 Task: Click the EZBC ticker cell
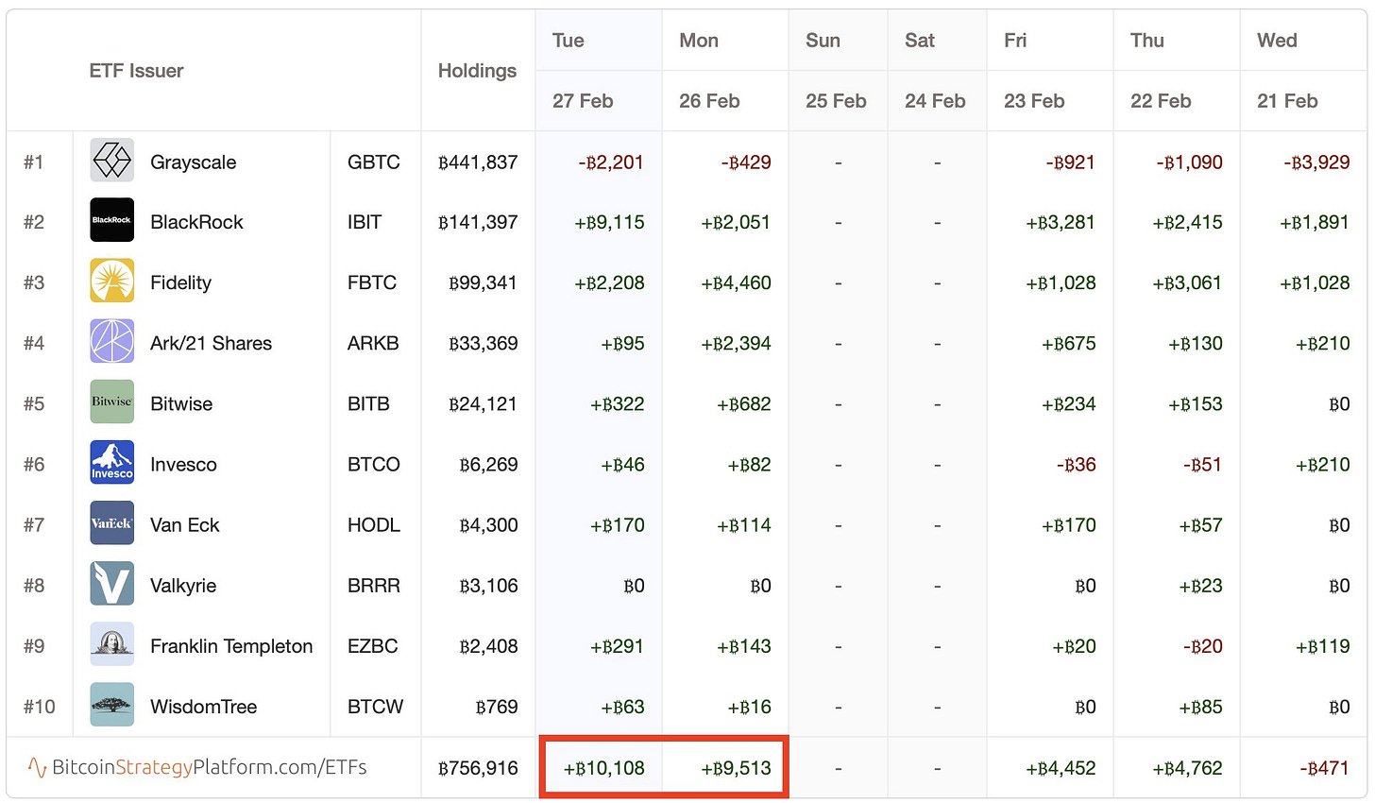pos(373,645)
